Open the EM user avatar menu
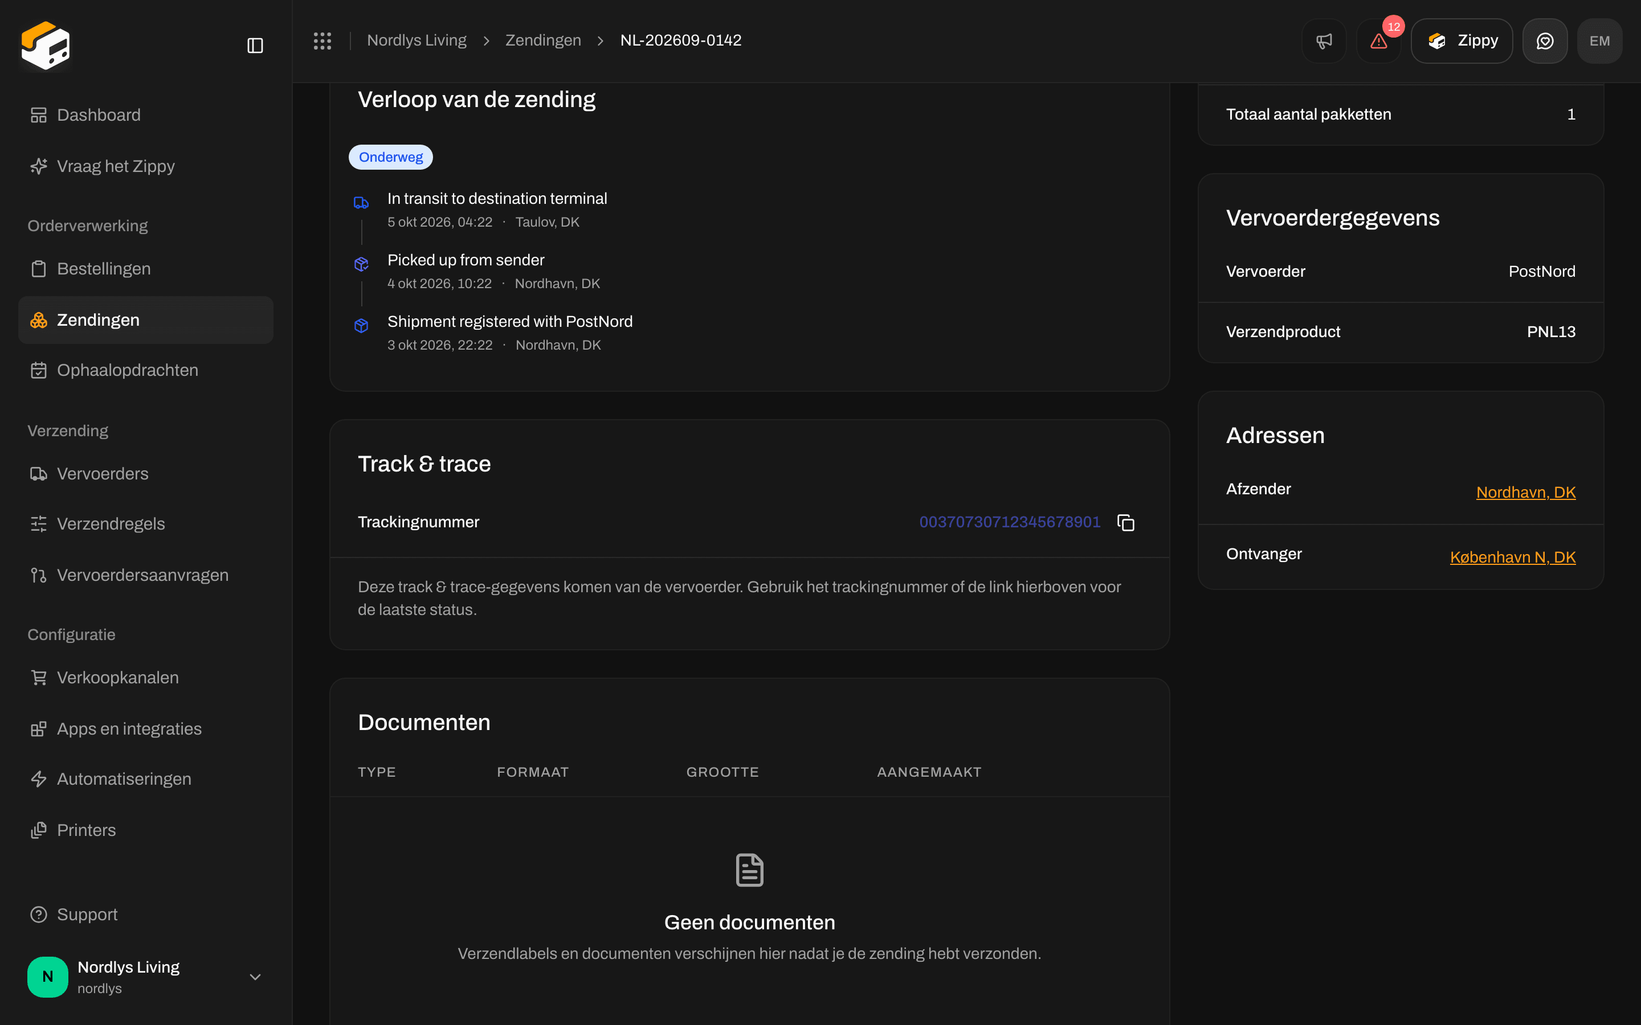The height and width of the screenshot is (1025, 1641). pyautogui.click(x=1599, y=40)
